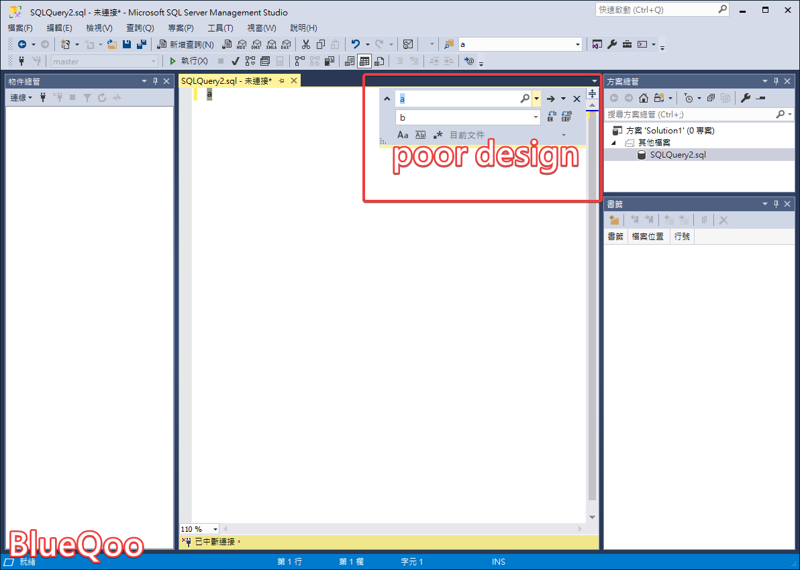This screenshot has height=570, width=800.
Task: Open the 查詢(Q) menu
Action: pyautogui.click(x=140, y=28)
